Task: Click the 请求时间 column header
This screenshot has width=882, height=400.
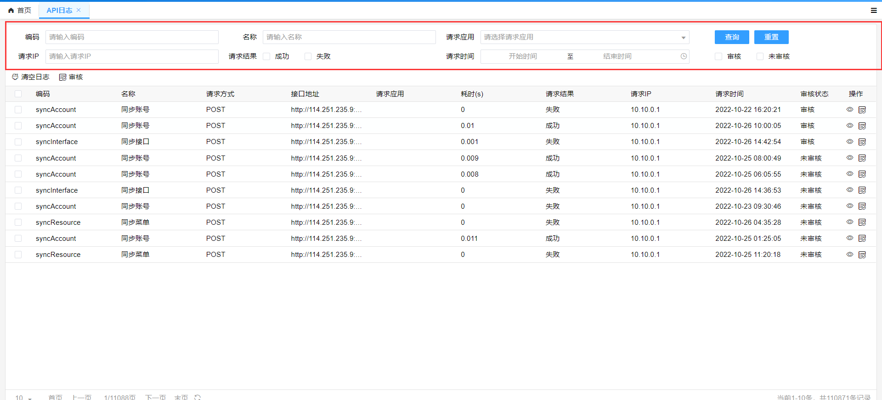Action: [729, 94]
